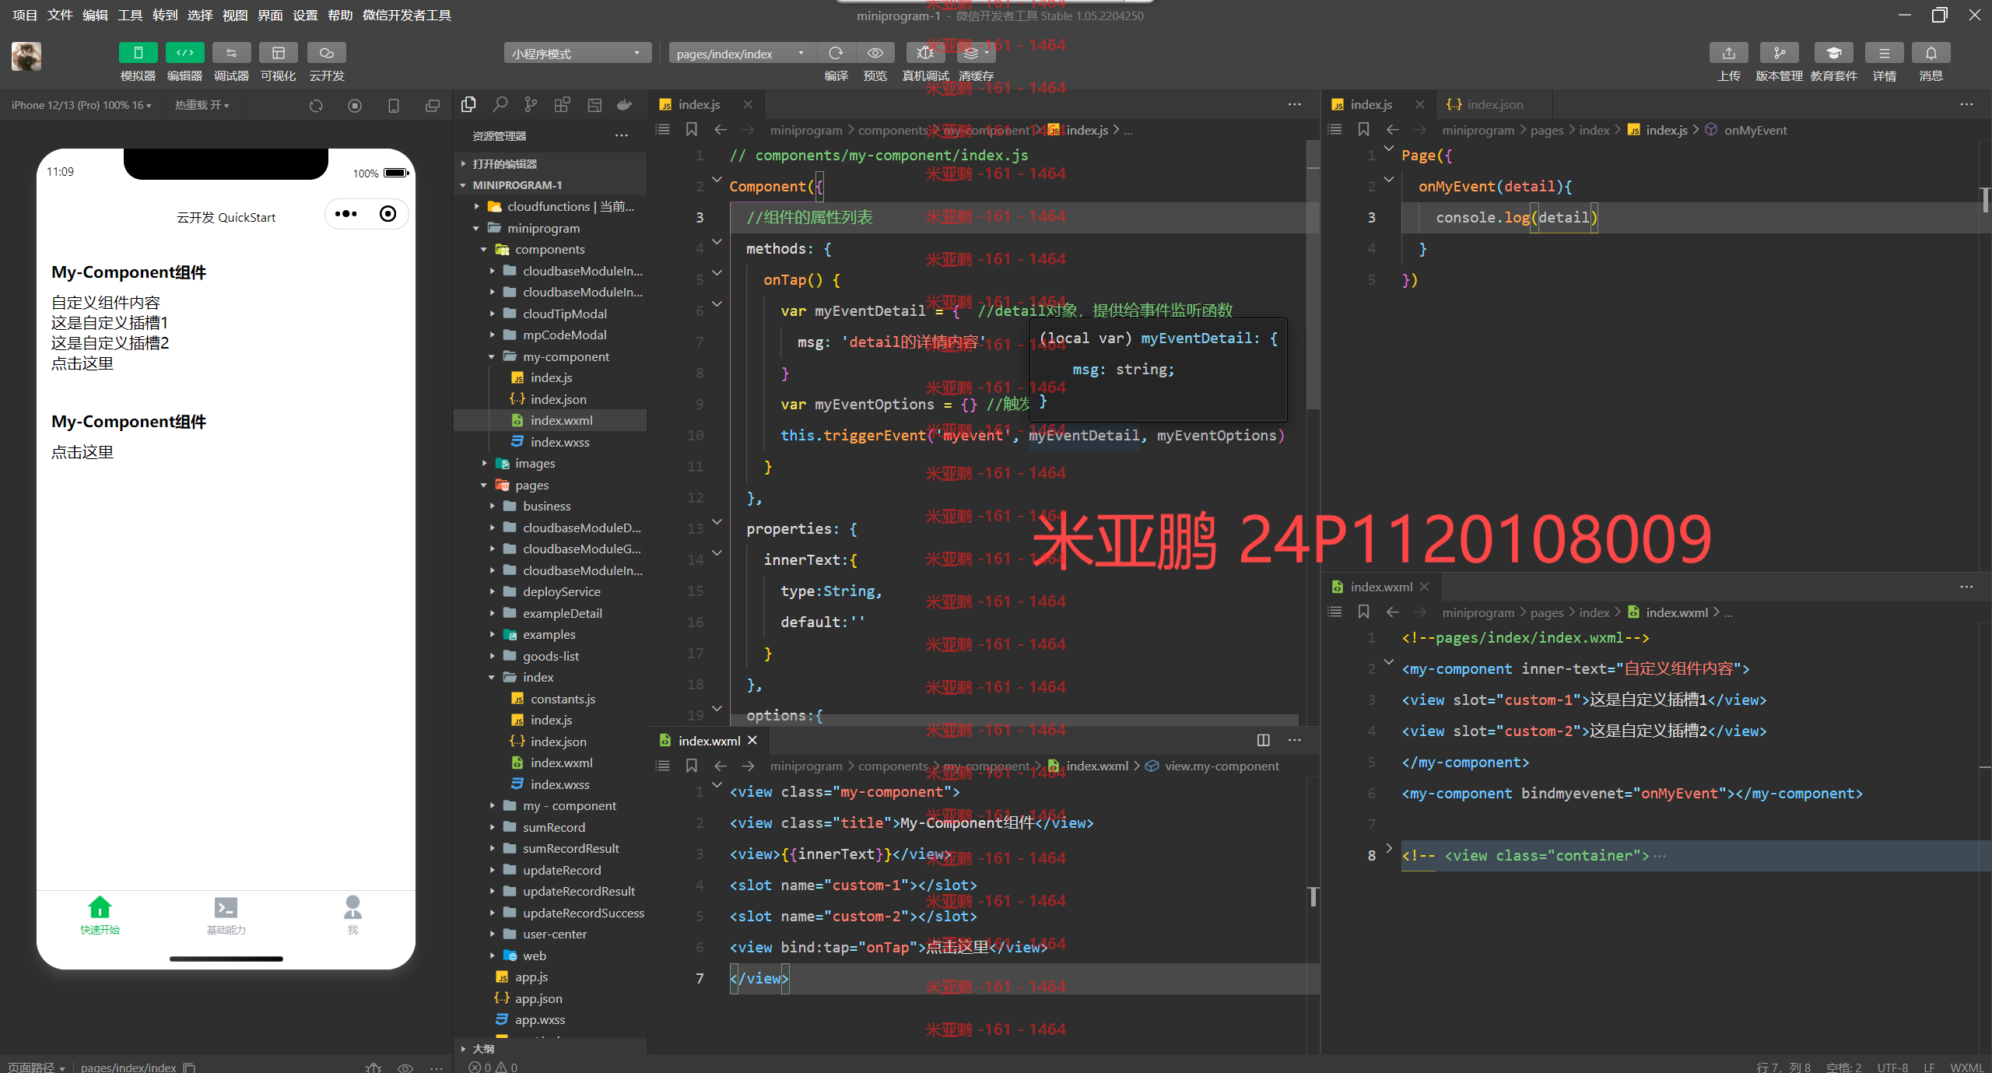The width and height of the screenshot is (1992, 1073).
Task: Tap the mini program capsule close circle
Action: pos(388,214)
